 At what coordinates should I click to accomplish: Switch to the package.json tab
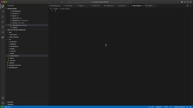coord(56,6)
